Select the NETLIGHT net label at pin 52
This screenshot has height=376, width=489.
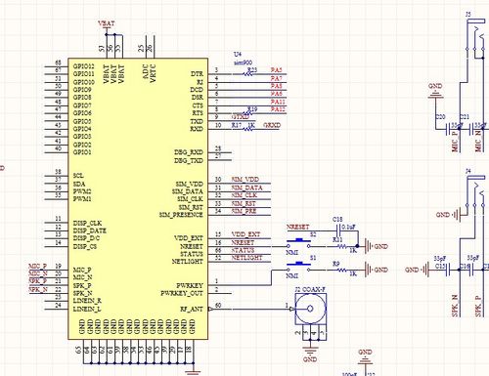[246, 258]
